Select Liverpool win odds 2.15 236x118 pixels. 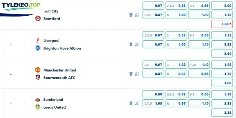(x=222, y=35)
